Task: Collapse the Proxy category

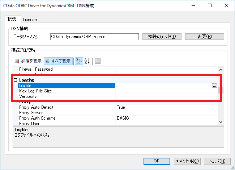Action: tap(16, 102)
